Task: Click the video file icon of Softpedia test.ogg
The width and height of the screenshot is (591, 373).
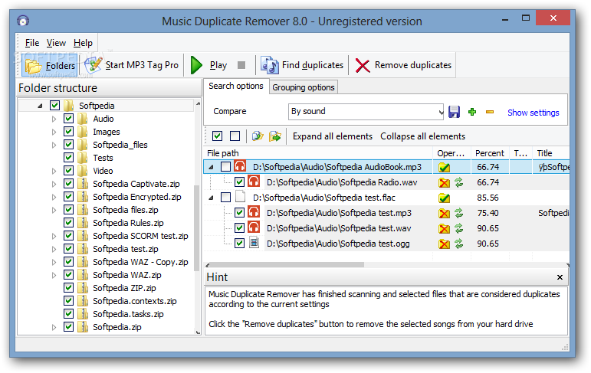Action: click(254, 243)
